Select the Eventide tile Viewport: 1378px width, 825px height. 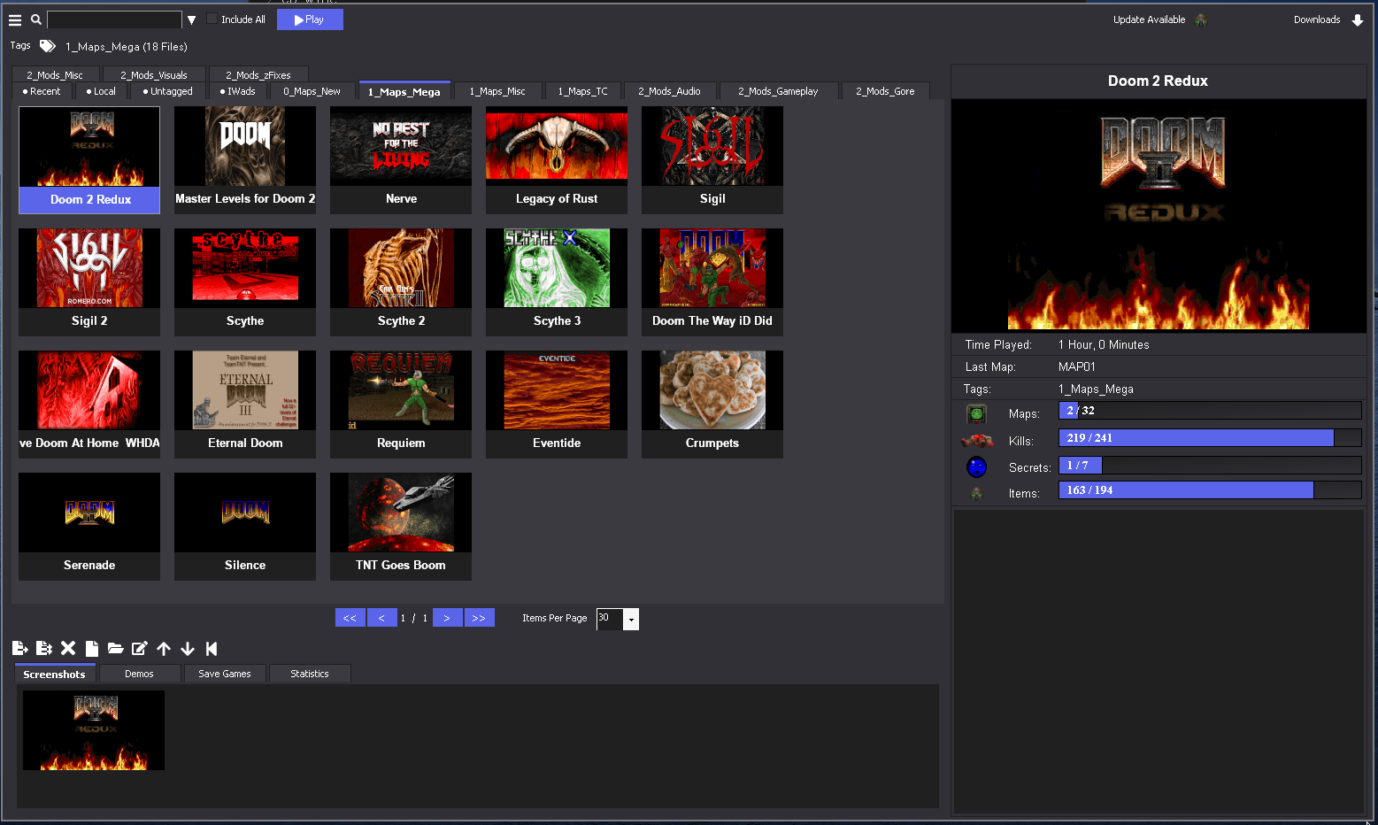click(x=557, y=405)
